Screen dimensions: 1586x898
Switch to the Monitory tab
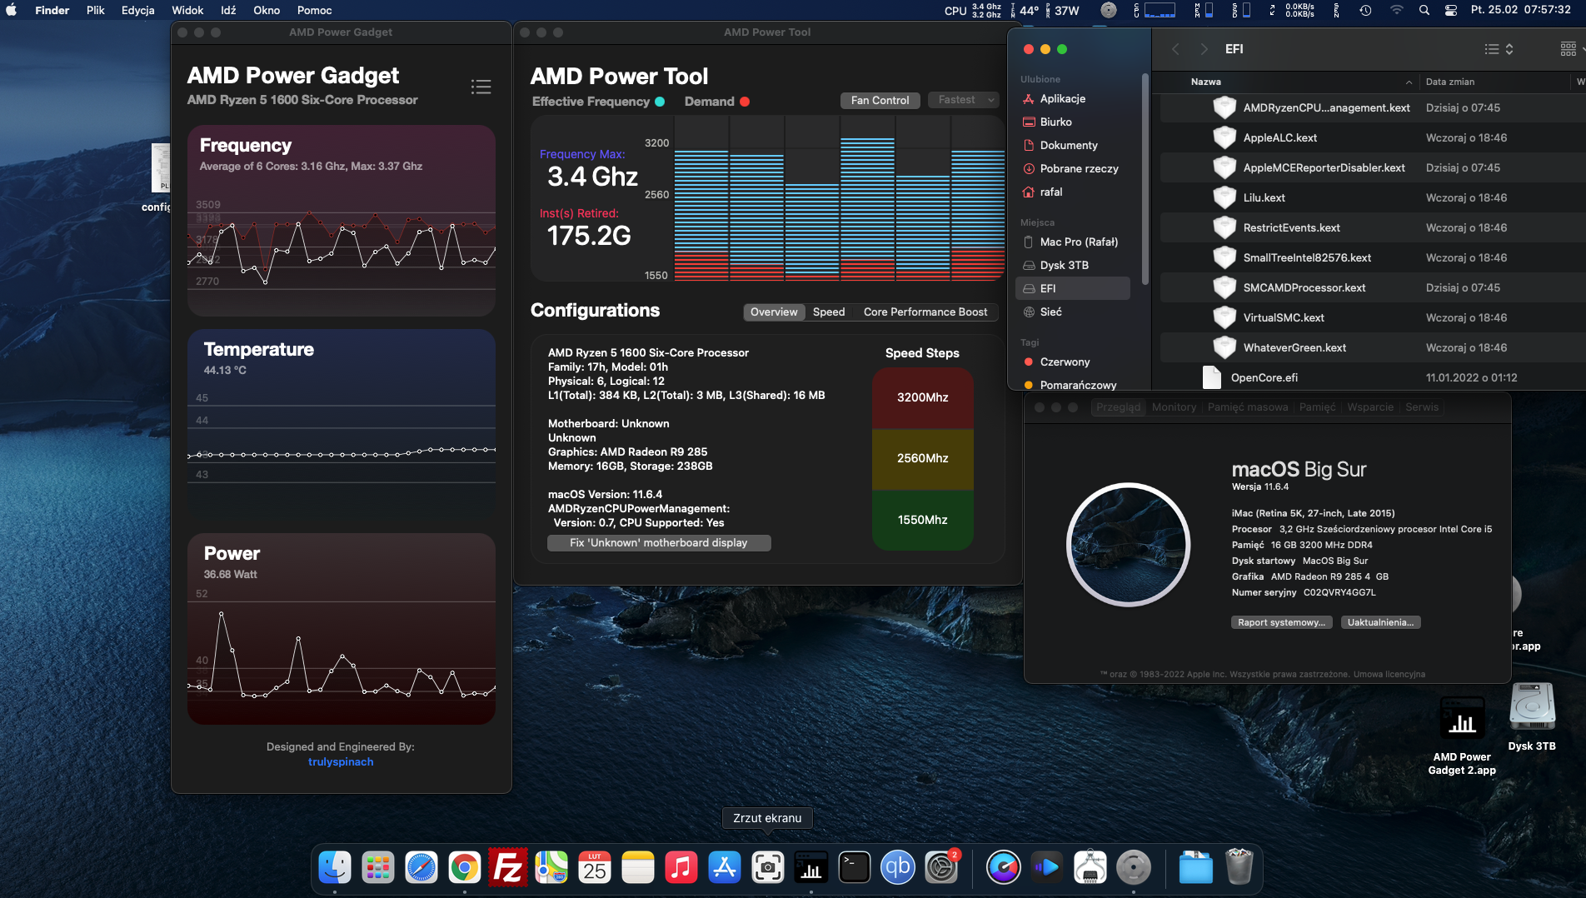1174,407
